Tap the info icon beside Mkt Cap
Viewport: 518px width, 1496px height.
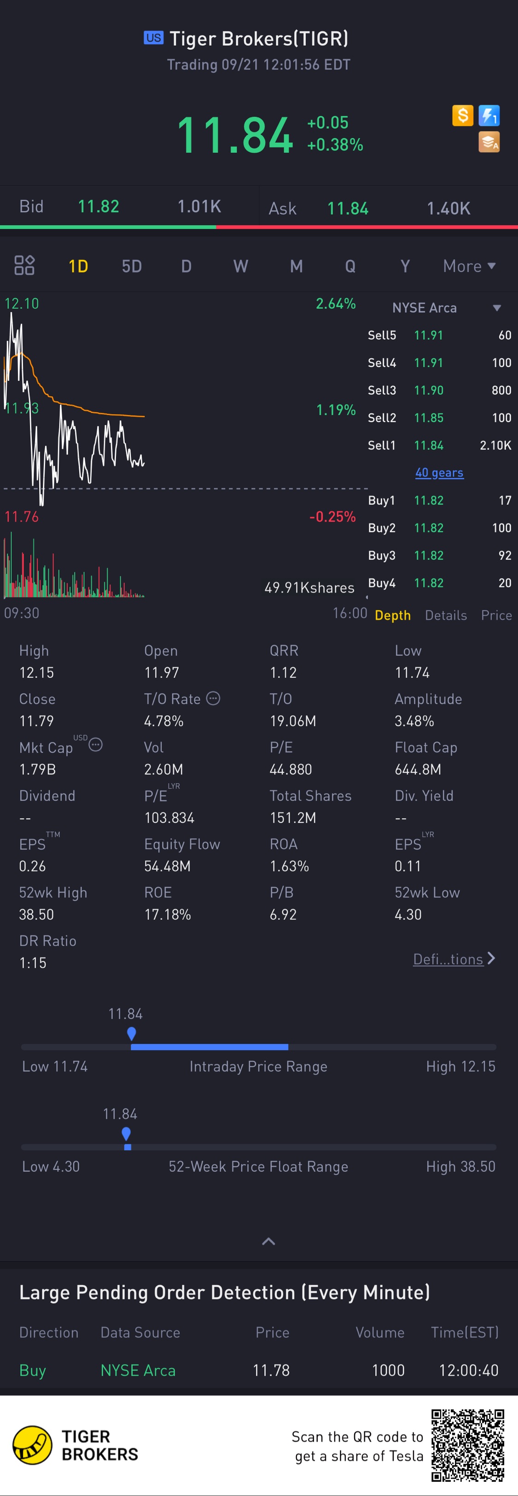pos(96,745)
